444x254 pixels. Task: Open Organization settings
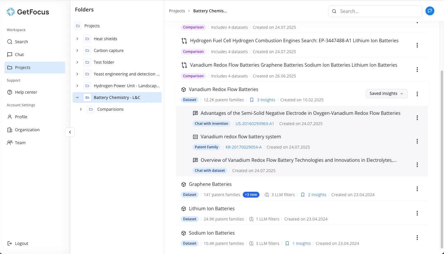(x=35, y=130)
